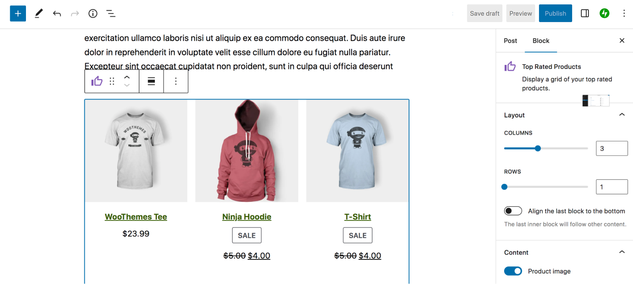Switch to the Post tab
This screenshot has height=284, width=633.
[x=510, y=41]
